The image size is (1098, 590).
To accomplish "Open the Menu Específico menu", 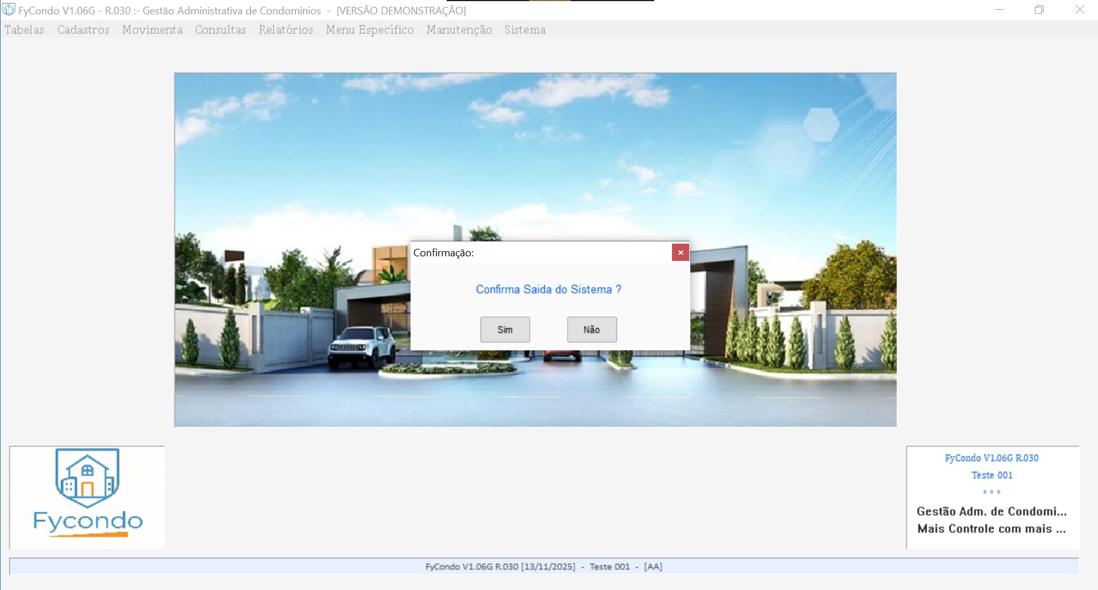I will pos(370,30).
